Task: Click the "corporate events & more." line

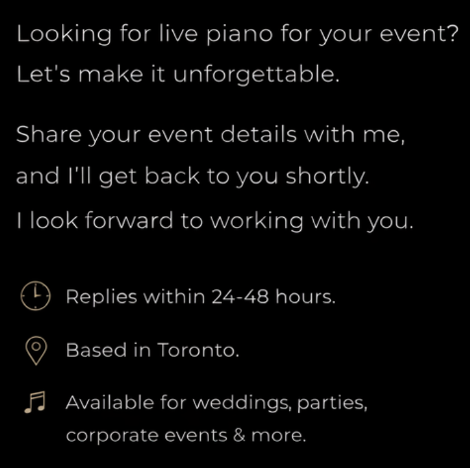Action: point(185,435)
